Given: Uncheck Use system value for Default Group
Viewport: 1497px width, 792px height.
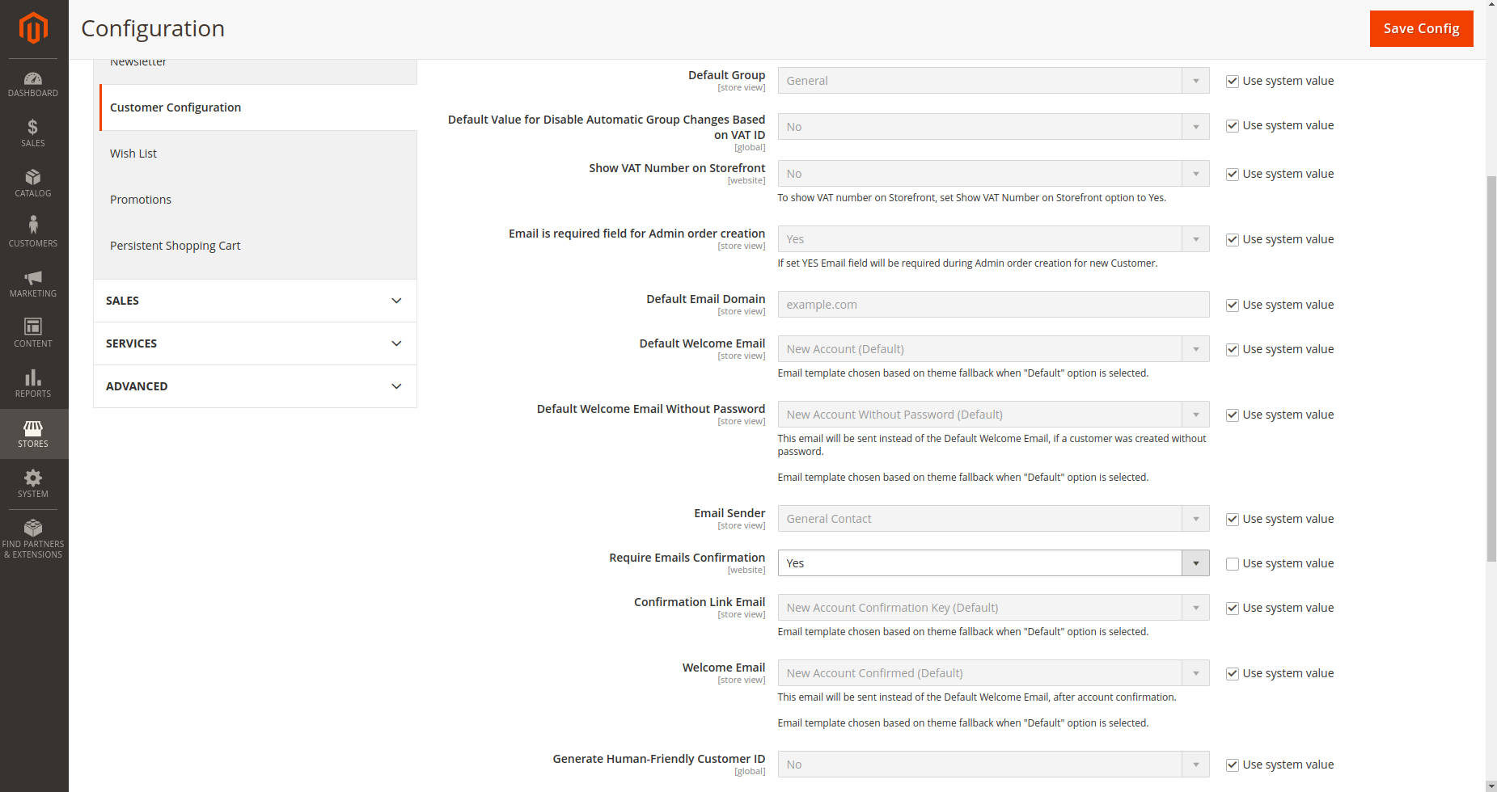Looking at the screenshot, I should tap(1233, 81).
